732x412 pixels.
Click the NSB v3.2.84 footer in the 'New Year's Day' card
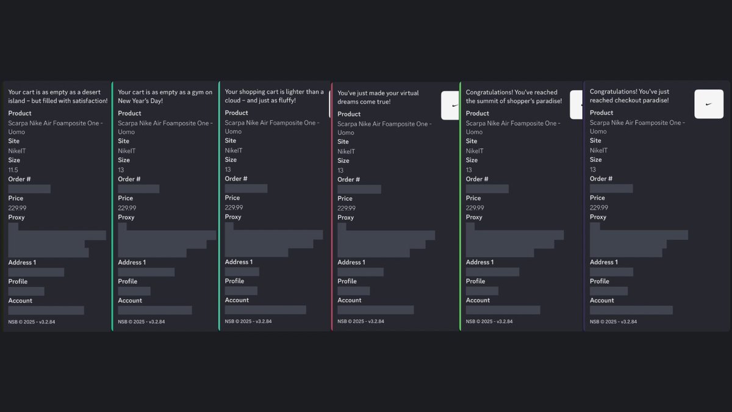[142, 322]
